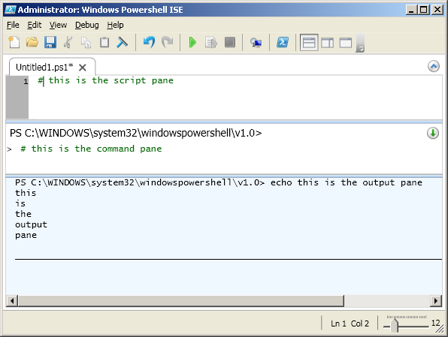
Task: Show the script pane on top layout
Action: pyautogui.click(x=309, y=43)
